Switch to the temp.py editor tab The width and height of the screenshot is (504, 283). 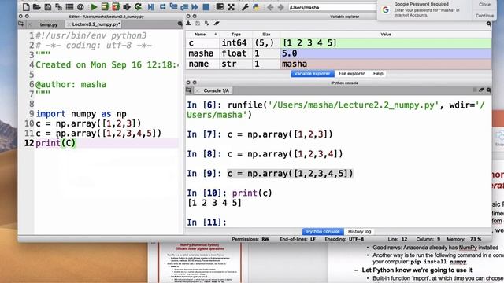[x=49, y=24]
